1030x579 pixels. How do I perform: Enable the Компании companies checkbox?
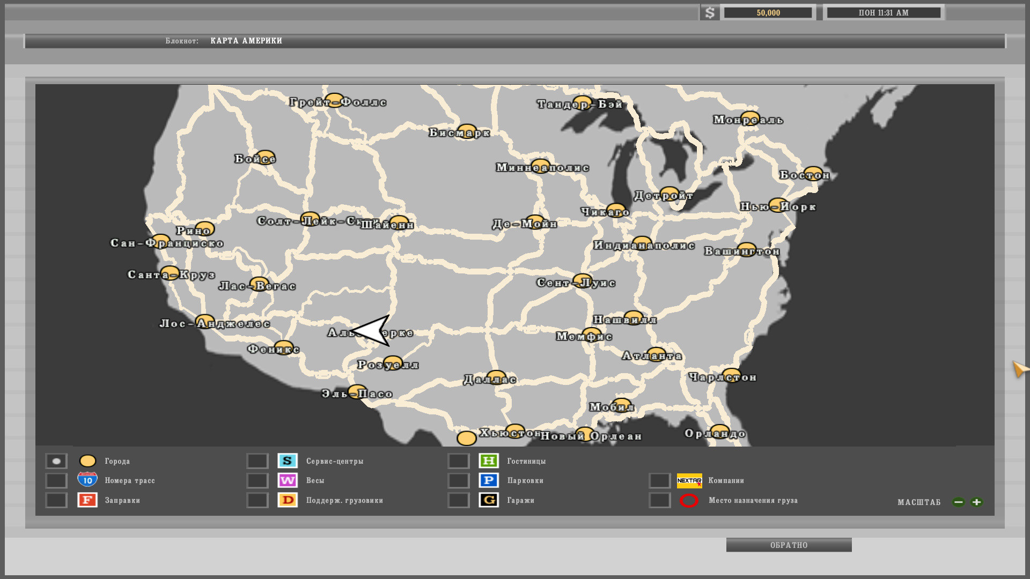click(660, 481)
